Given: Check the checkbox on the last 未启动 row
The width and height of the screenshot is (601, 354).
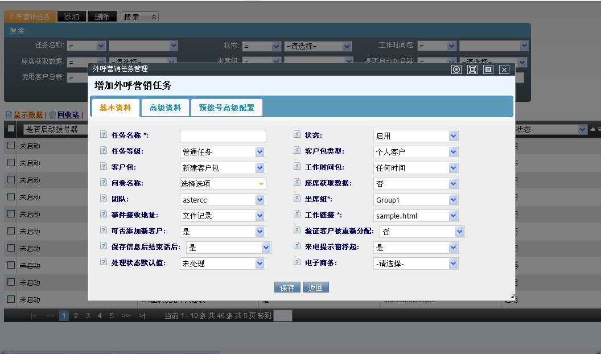Looking at the screenshot, I should pos(11,299).
